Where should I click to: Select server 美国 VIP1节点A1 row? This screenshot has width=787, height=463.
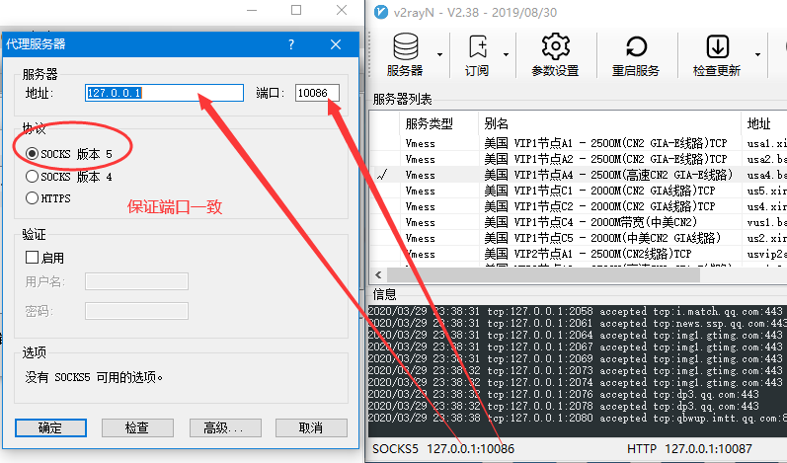pos(579,143)
